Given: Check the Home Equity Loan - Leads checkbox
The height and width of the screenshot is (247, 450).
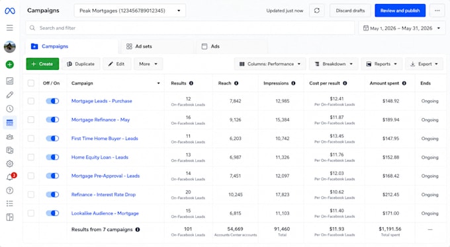Looking at the screenshot, I should pos(31,157).
